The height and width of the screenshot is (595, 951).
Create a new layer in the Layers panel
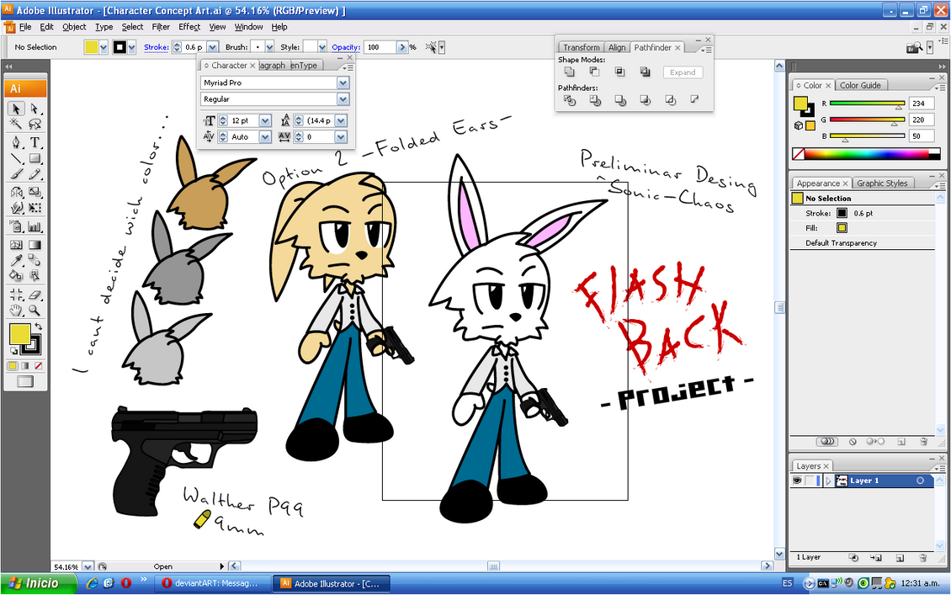[x=900, y=558]
